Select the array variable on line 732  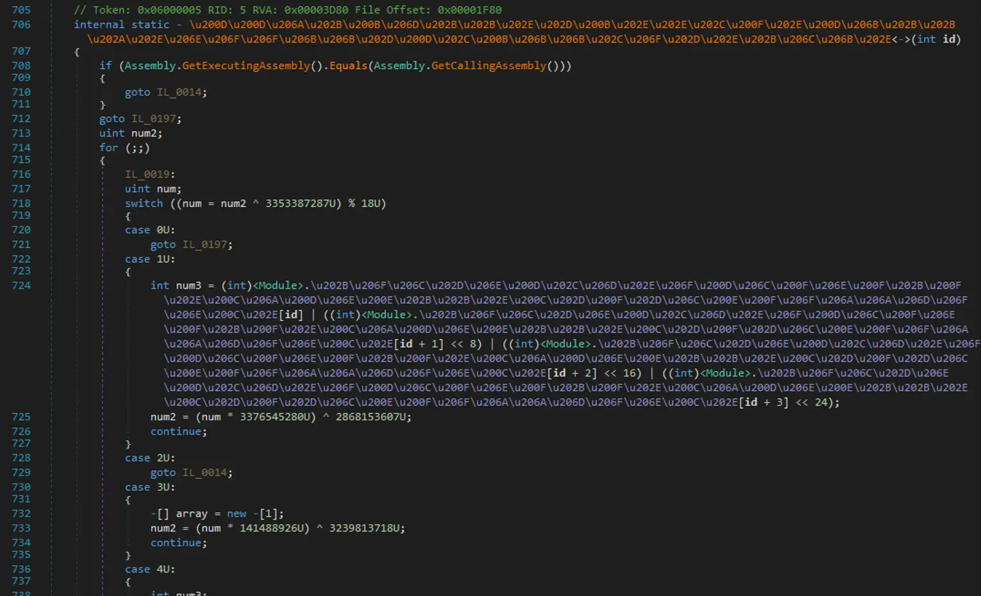(x=192, y=513)
